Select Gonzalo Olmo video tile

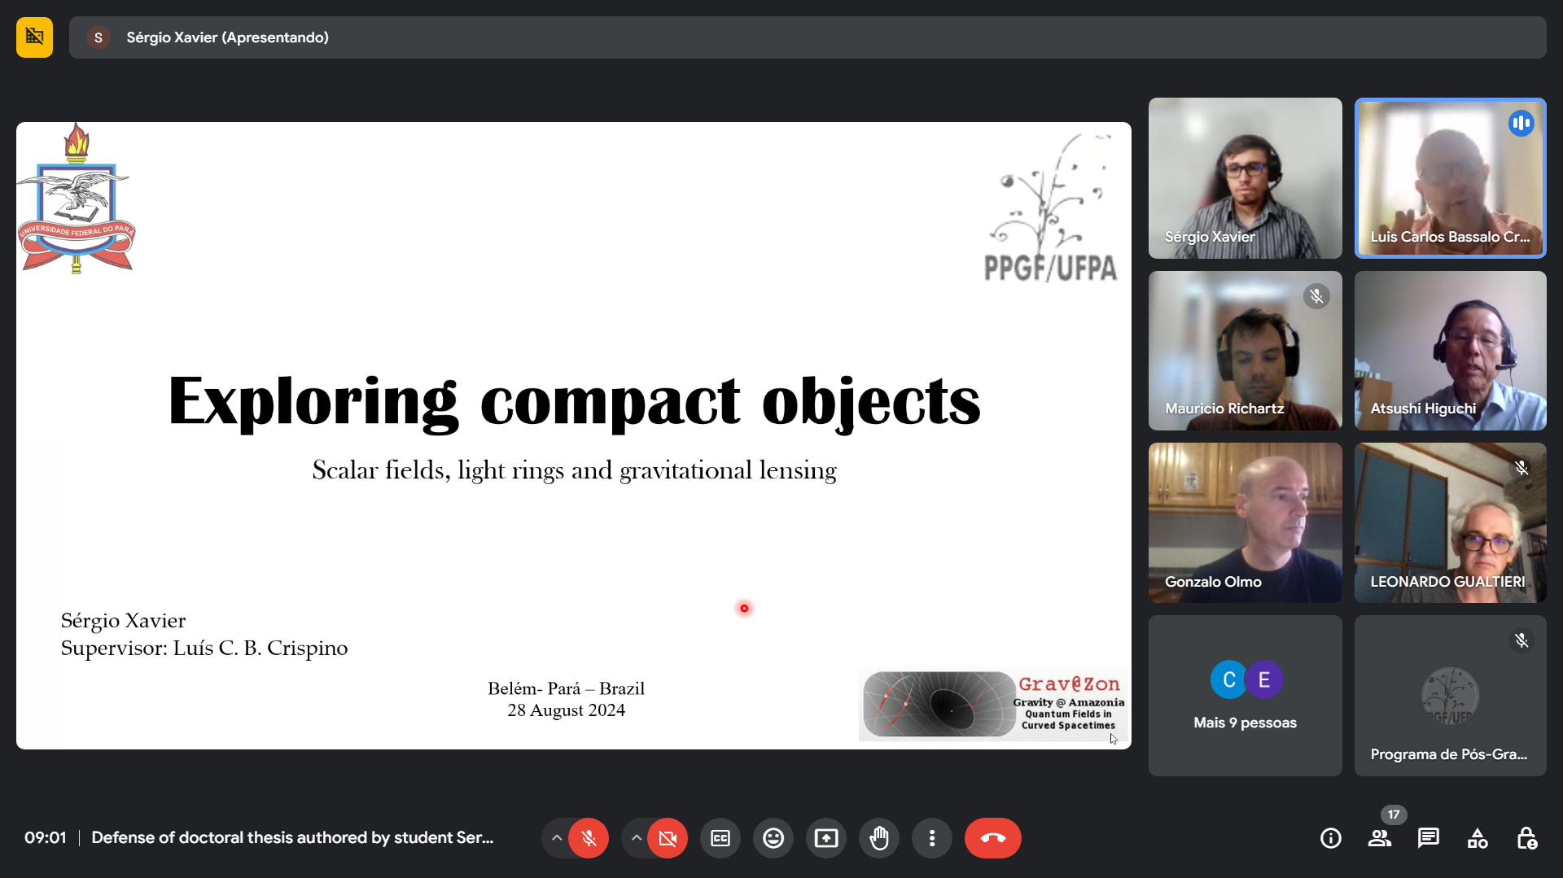(1246, 523)
